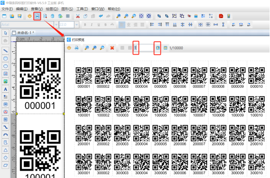Jump to last page in print preview
Image resolution: width=270 pixels, height=178 pixels.
tap(165, 48)
